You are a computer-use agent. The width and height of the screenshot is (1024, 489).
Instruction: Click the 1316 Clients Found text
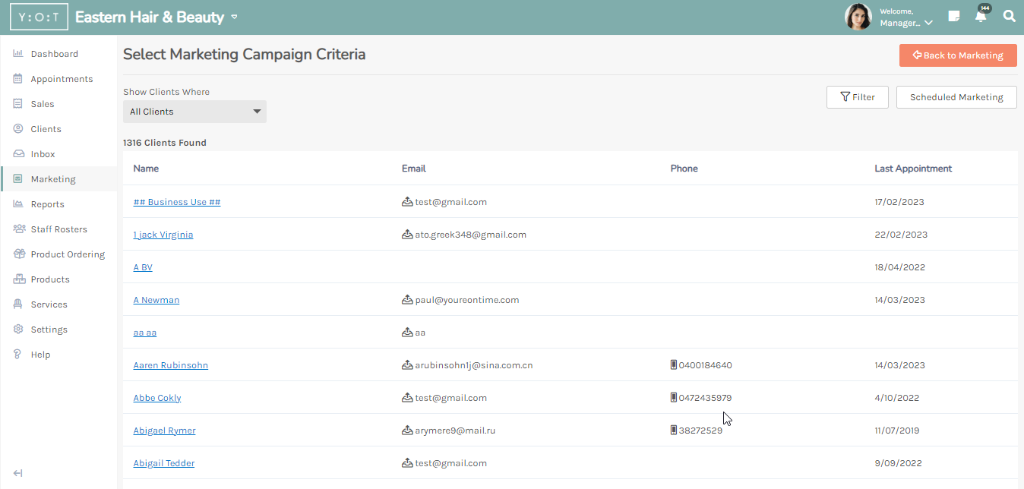point(165,143)
